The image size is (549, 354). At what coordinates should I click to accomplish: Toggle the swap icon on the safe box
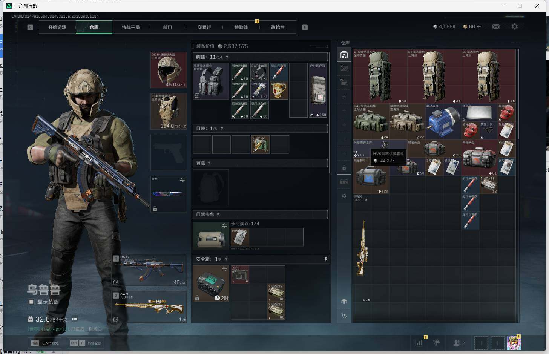click(x=224, y=269)
